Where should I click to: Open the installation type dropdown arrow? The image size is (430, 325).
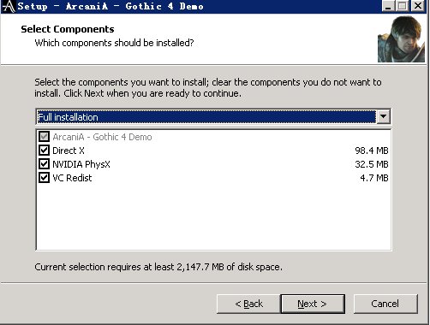point(383,116)
